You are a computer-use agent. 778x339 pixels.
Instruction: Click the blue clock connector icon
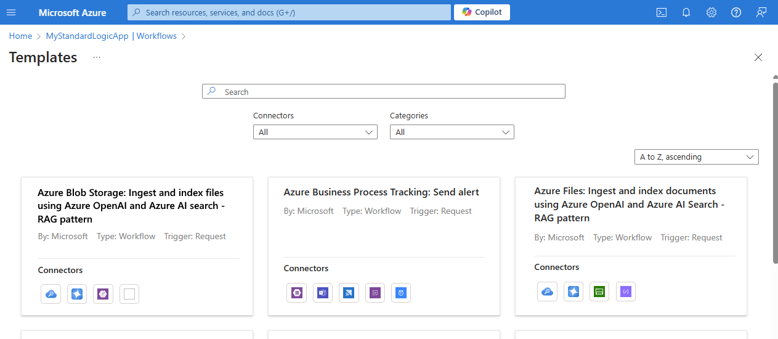pos(400,293)
